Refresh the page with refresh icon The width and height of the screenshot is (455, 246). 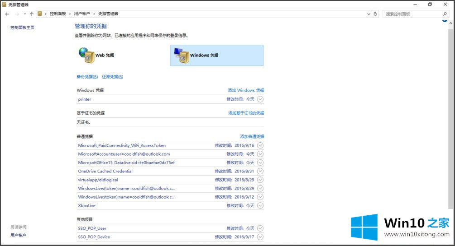point(375,14)
